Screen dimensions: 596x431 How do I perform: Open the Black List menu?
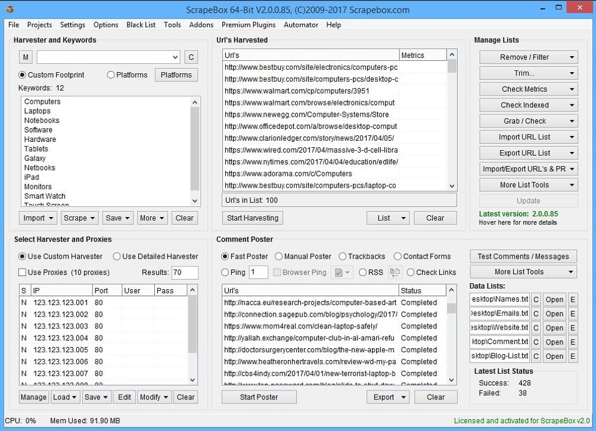click(x=141, y=24)
